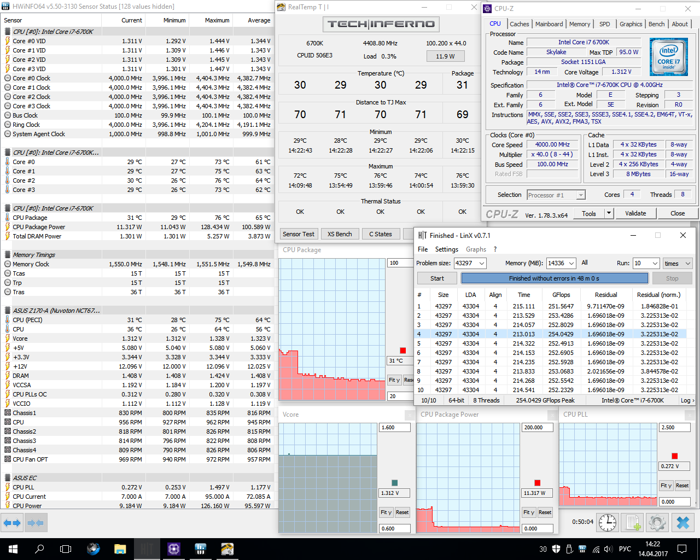Click the red color swatch in CPU Package graph

[403, 351]
